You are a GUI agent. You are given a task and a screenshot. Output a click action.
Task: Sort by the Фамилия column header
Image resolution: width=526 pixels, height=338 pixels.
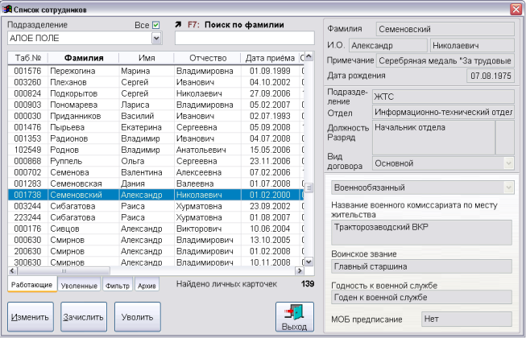[x=84, y=58]
